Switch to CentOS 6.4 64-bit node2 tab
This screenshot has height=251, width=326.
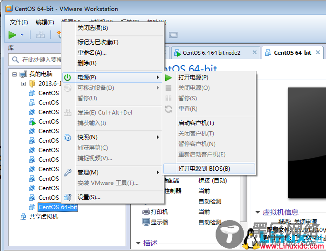pyautogui.click(x=211, y=53)
